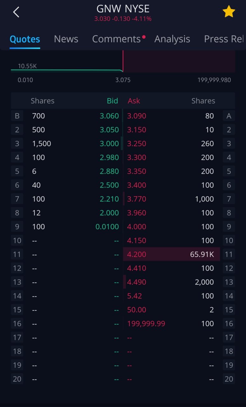Tap the red ask depth area

coord(179,61)
